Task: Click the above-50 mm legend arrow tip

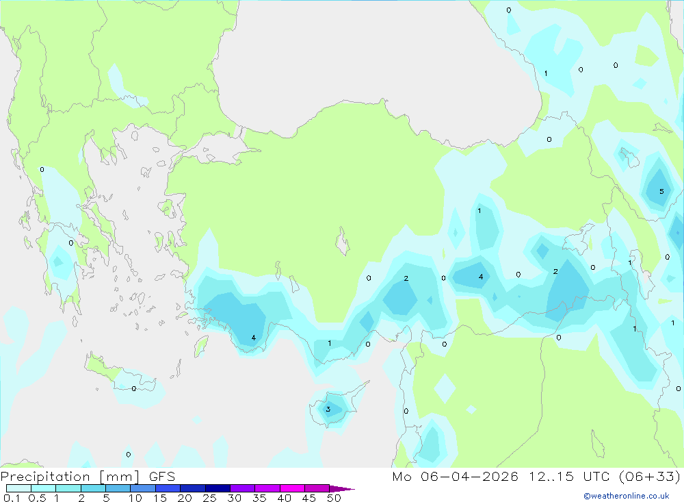Action: click(x=343, y=489)
